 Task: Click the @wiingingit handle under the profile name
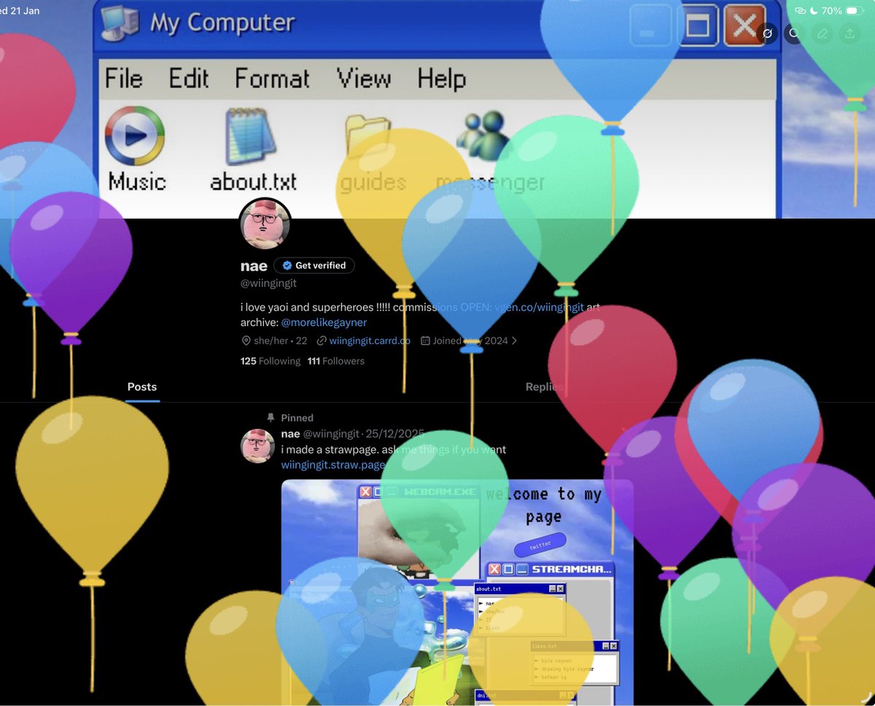(x=268, y=283)
